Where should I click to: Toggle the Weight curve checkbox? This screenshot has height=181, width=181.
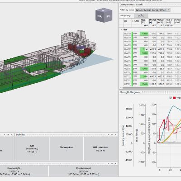pos(171,98)
